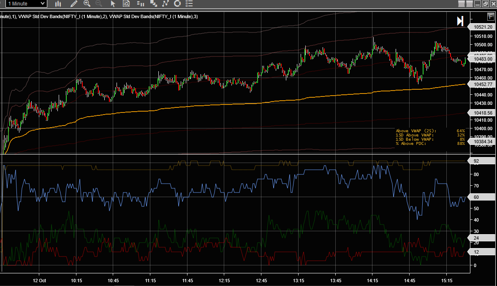Click the % Above PDC: statistic text
Screen dimensions: 497x286
coord(411,144)
